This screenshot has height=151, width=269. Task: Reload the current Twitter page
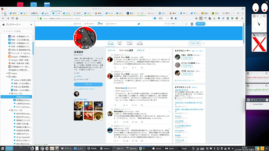point(12,18)
